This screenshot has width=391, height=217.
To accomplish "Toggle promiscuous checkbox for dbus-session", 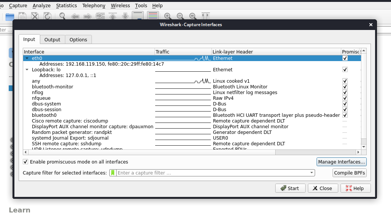I will point(345,109).
